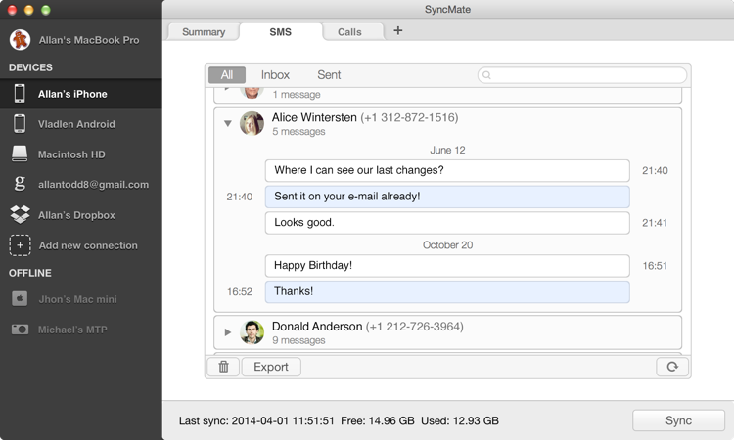Click the 'June 12' date header
734x440 pixels.
pyautogui.click(x=447, y=151)
